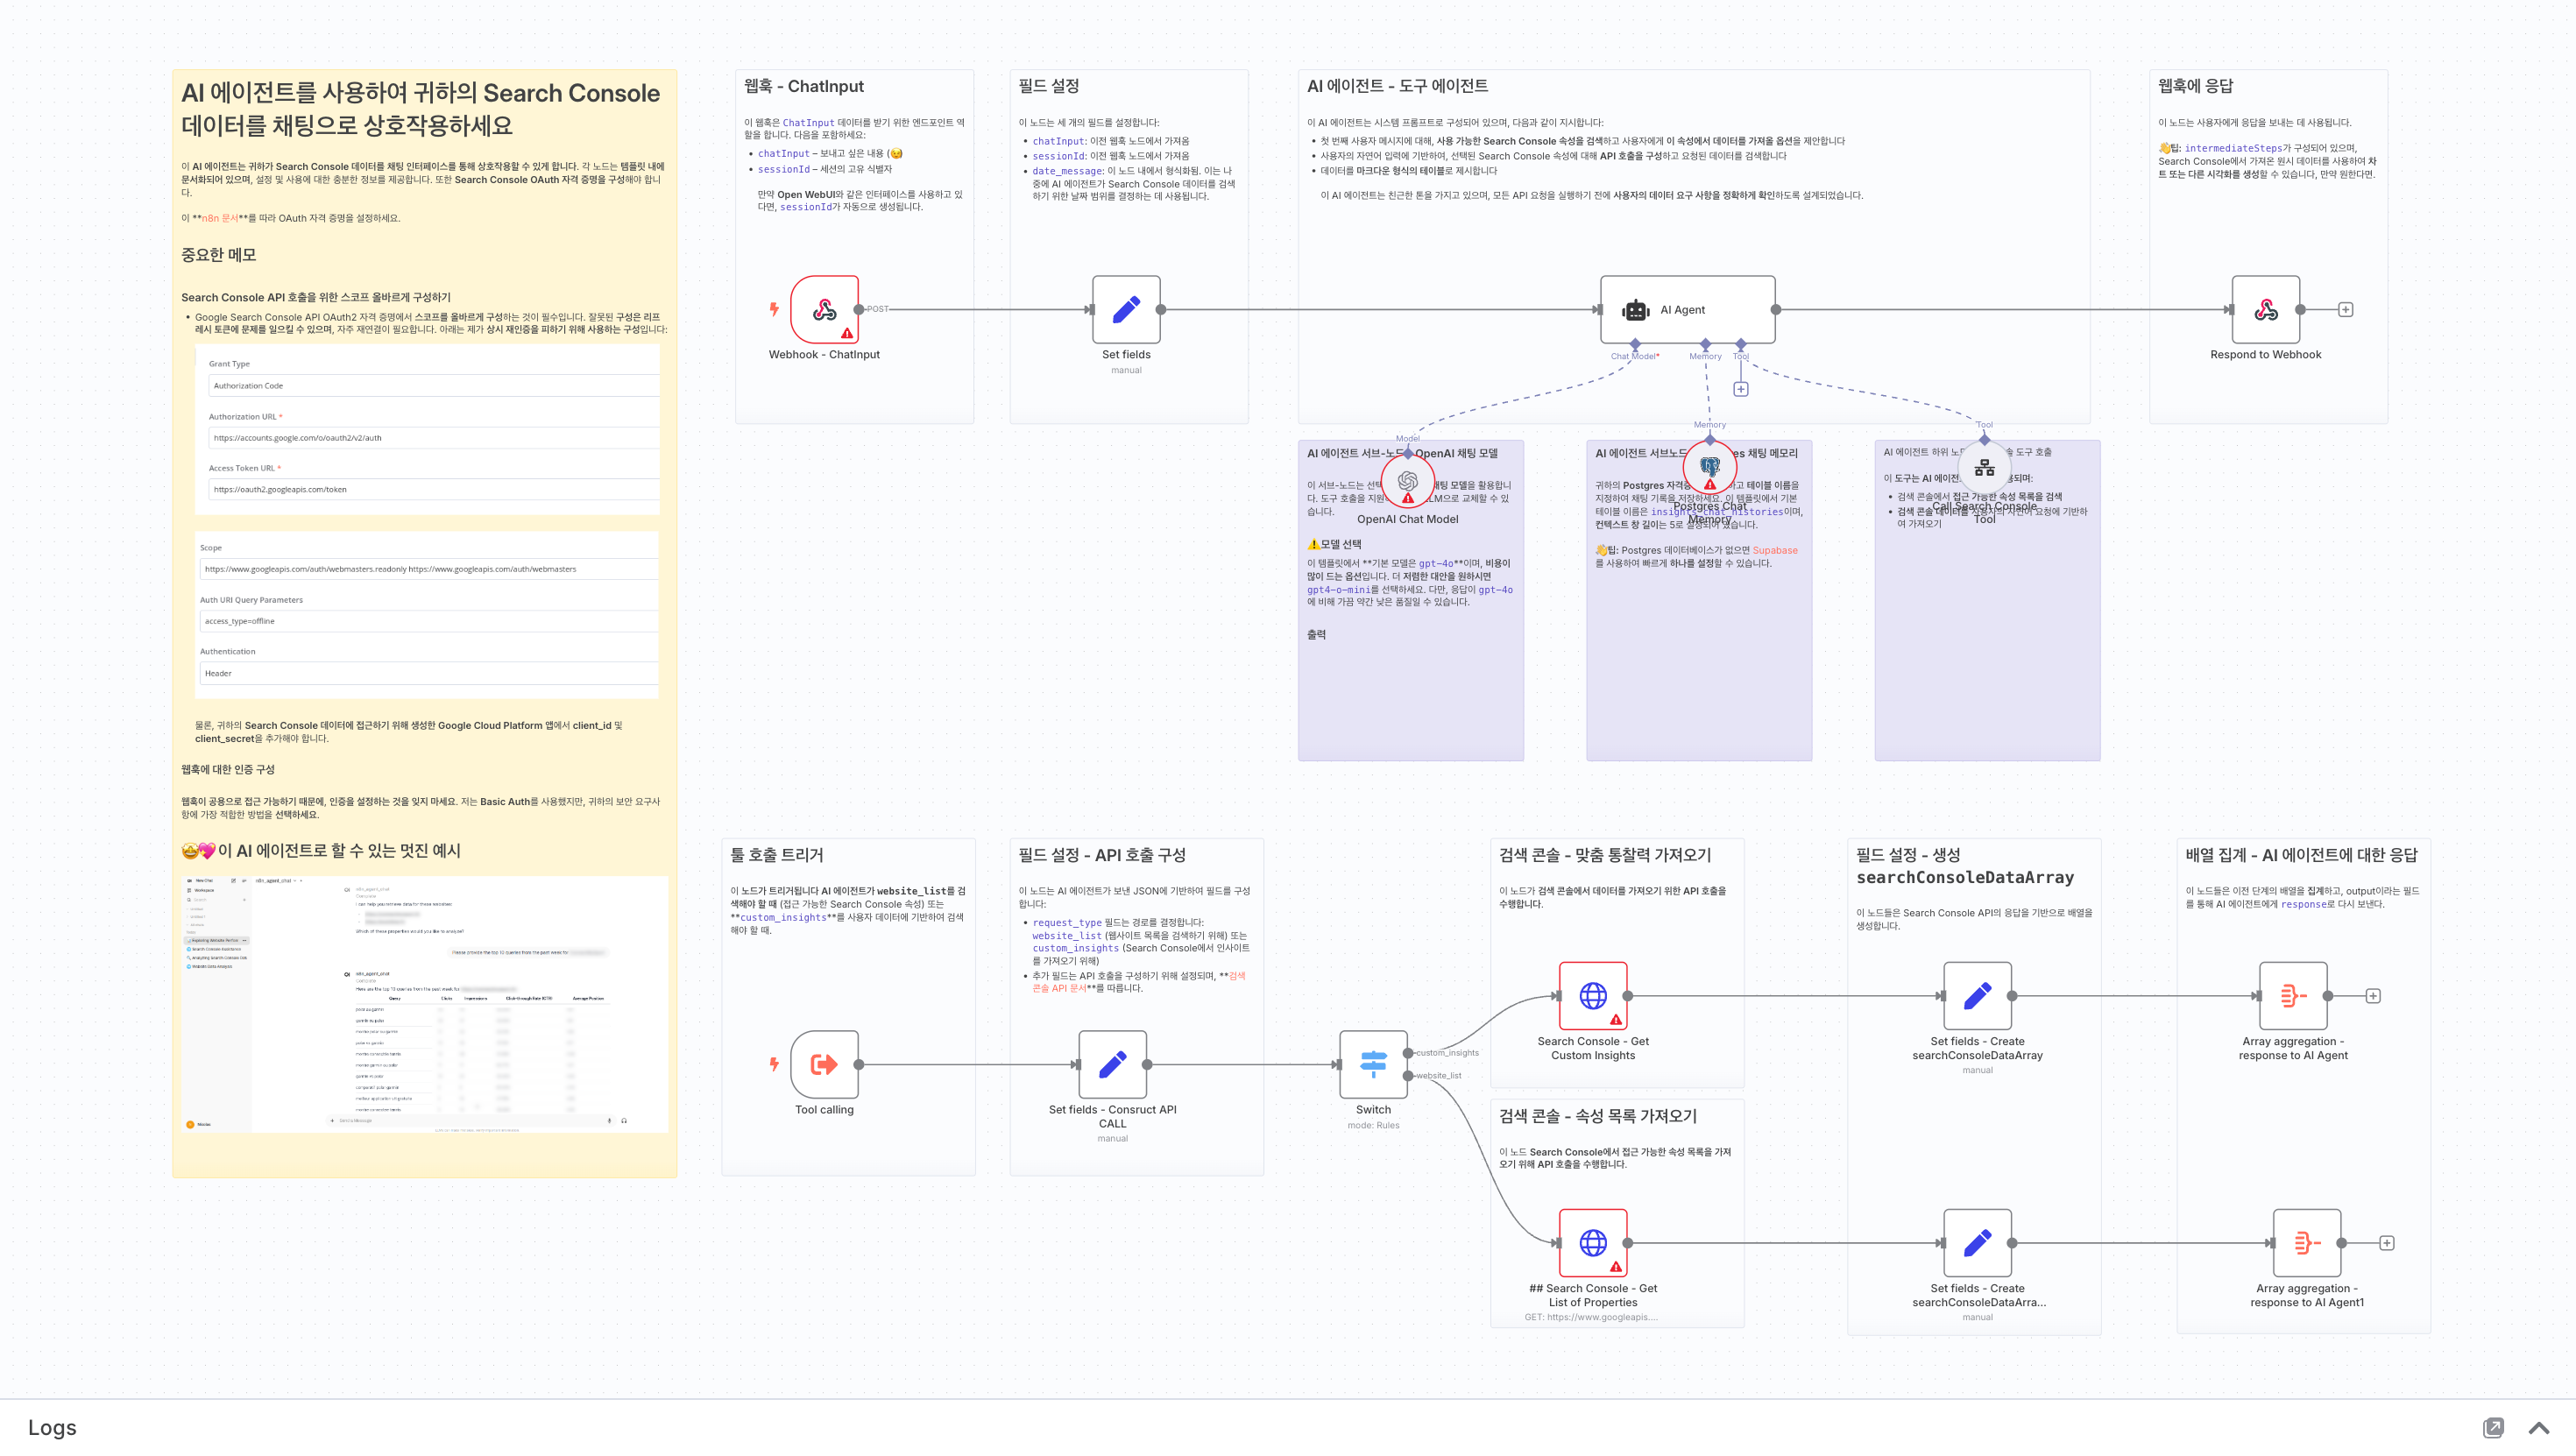Open the Respond to Webhook node
Image resolution: width=2576 pixels, height=1456 pixels.
pos(2265,309)
